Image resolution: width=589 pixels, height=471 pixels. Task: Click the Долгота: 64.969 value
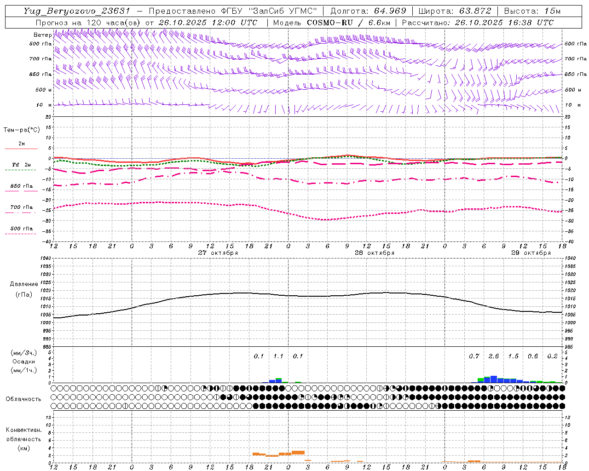pos(369,11)
